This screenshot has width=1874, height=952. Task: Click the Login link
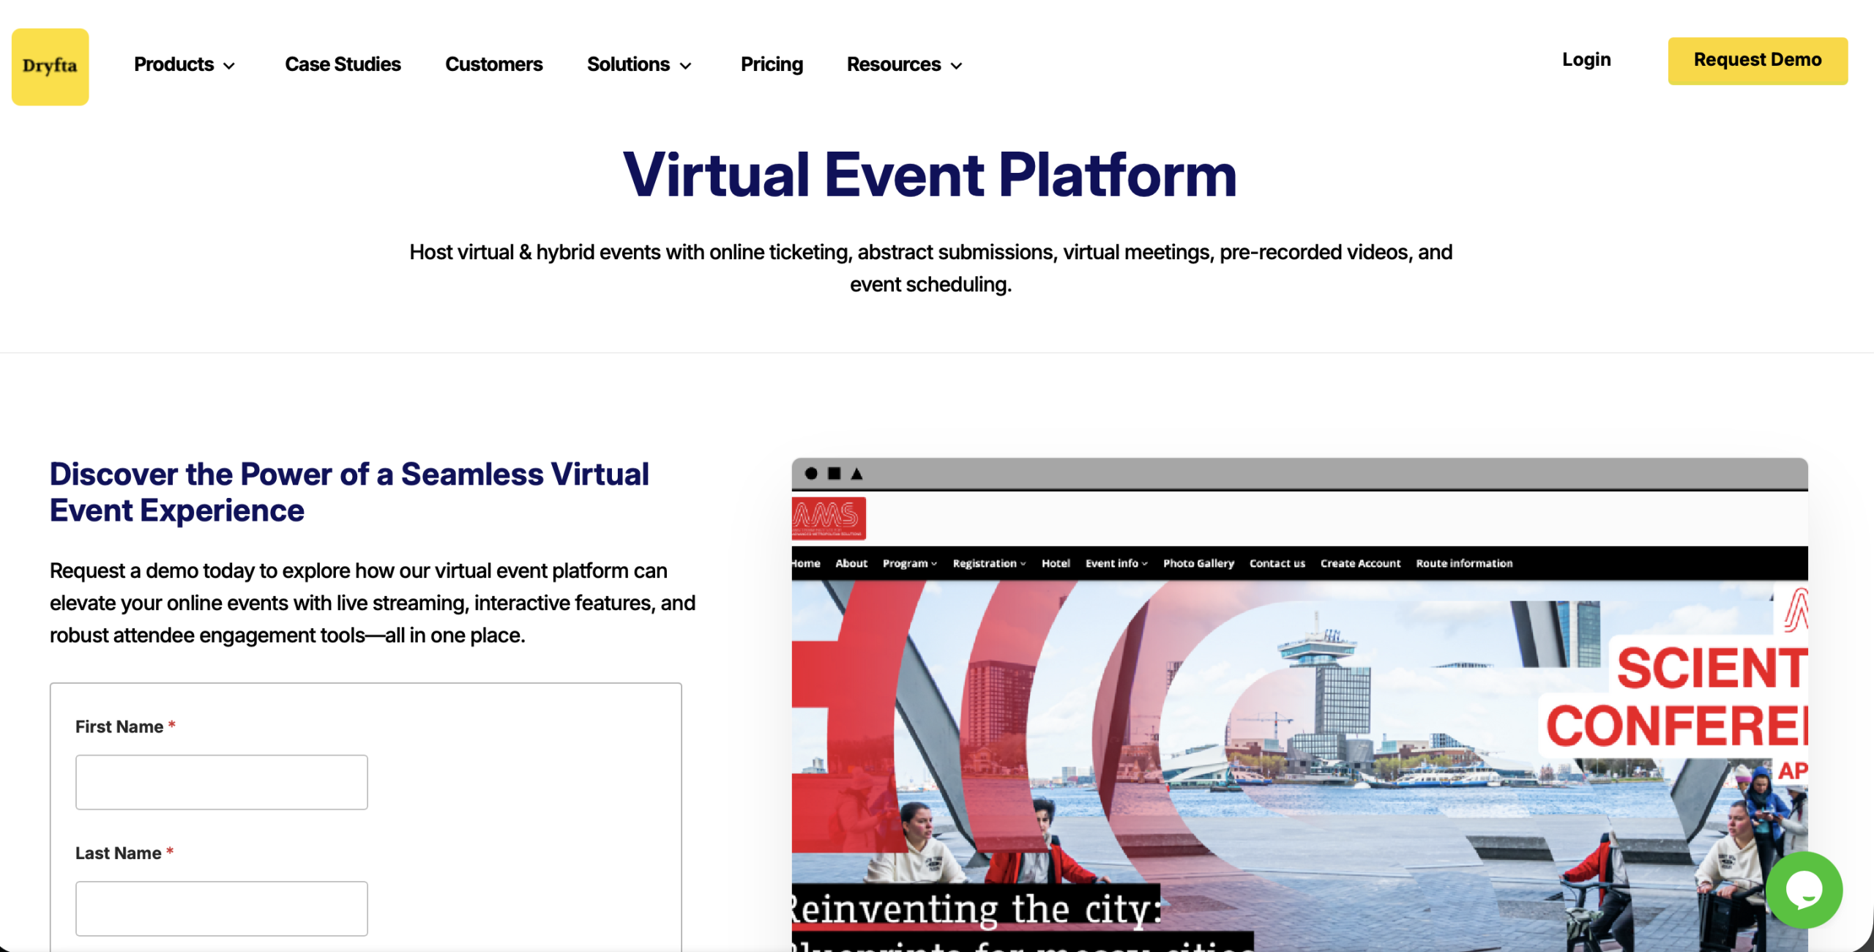click(1586, 60)
